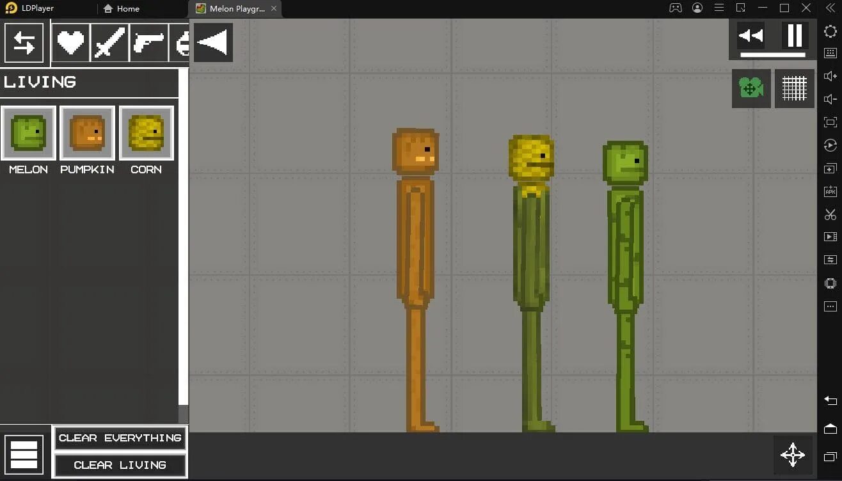Click the Android recent apps button

[830, 457]
